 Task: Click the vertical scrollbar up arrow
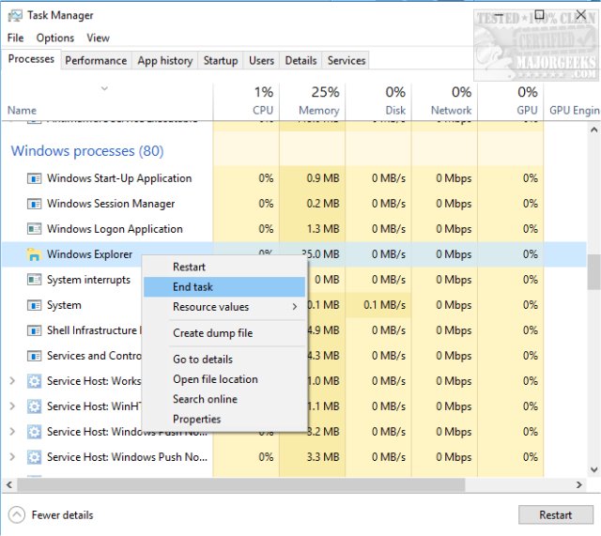pos(593,130)
